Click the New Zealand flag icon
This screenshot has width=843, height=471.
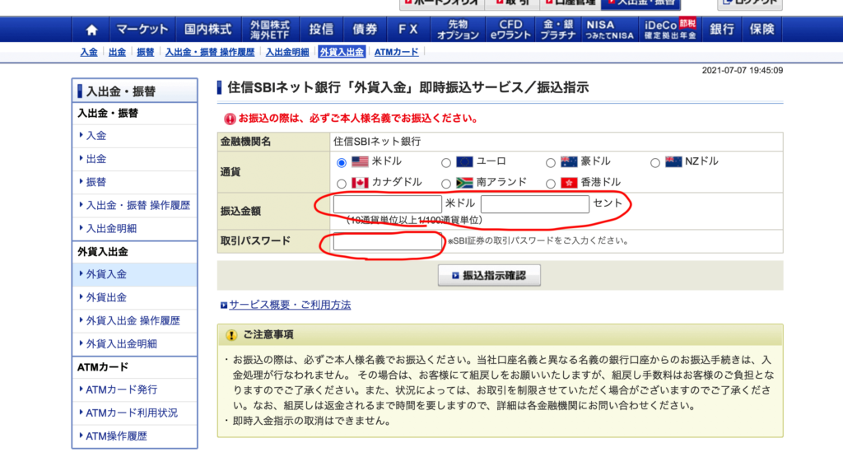(673, 161)
